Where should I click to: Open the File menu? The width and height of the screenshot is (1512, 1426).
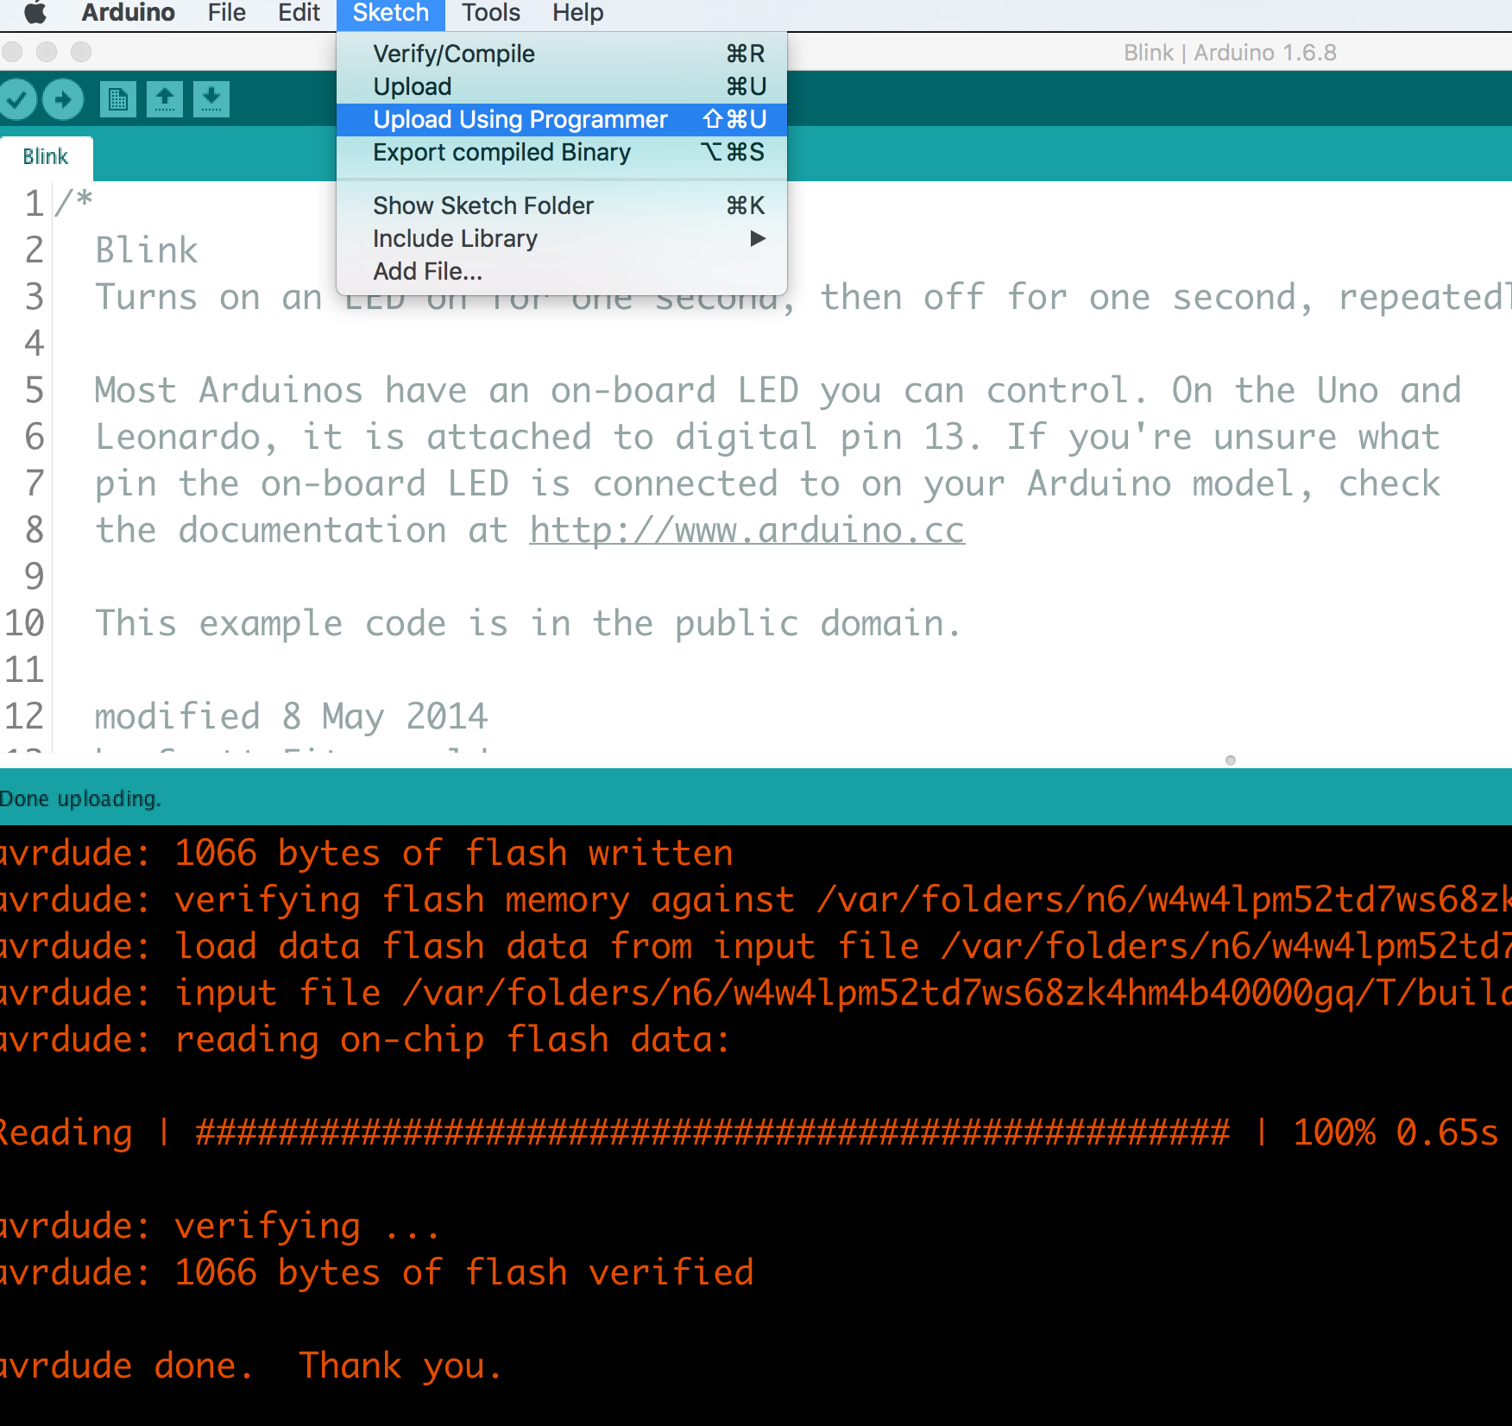click(227, 13)
